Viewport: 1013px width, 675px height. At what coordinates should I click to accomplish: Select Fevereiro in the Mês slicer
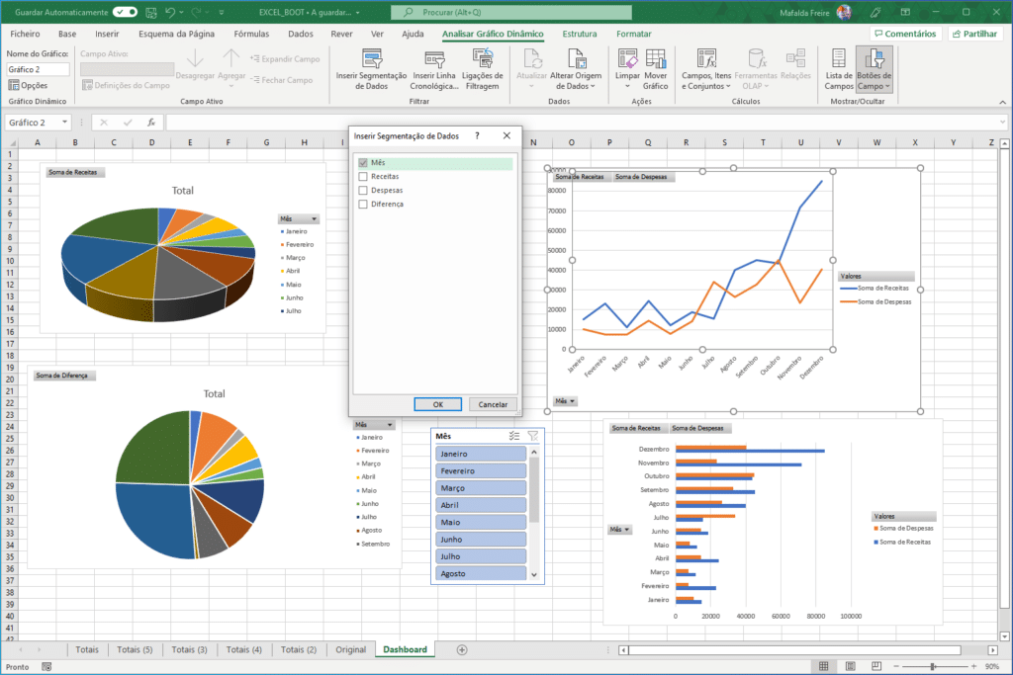pyautogui.click(x=480, y=470)
